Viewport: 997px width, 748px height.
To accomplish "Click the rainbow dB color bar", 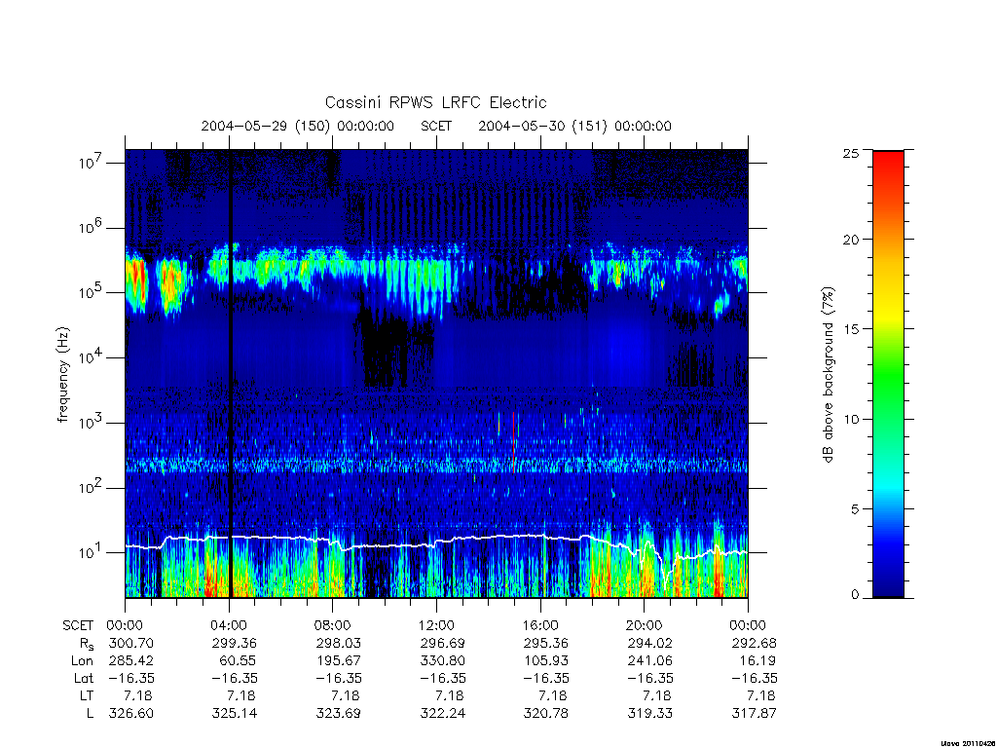I will [x=888, y=375].
